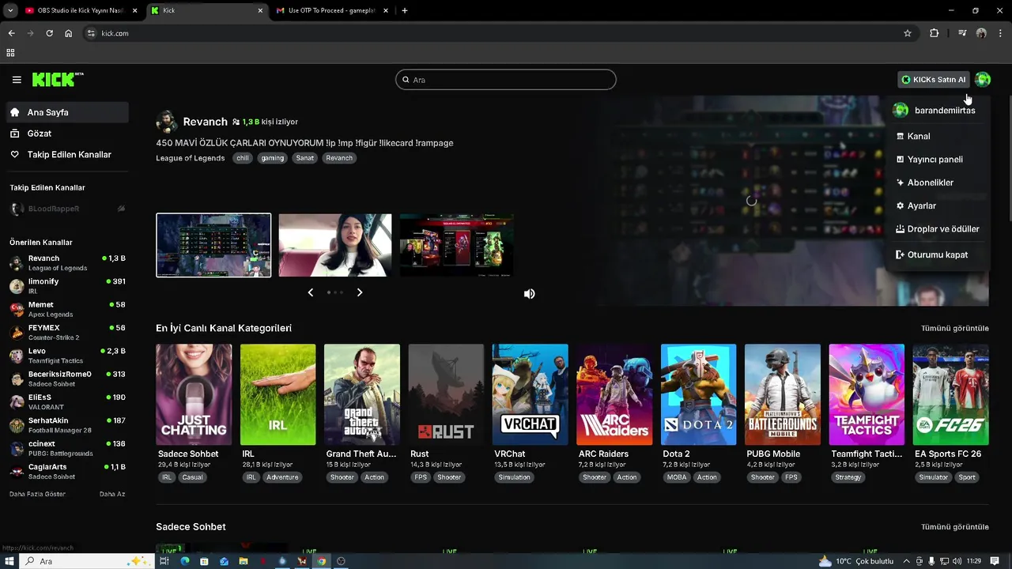The width and height of the screenshot is (1012, 569).
Task: Focus the Ara search field
Action: point(506,80)
